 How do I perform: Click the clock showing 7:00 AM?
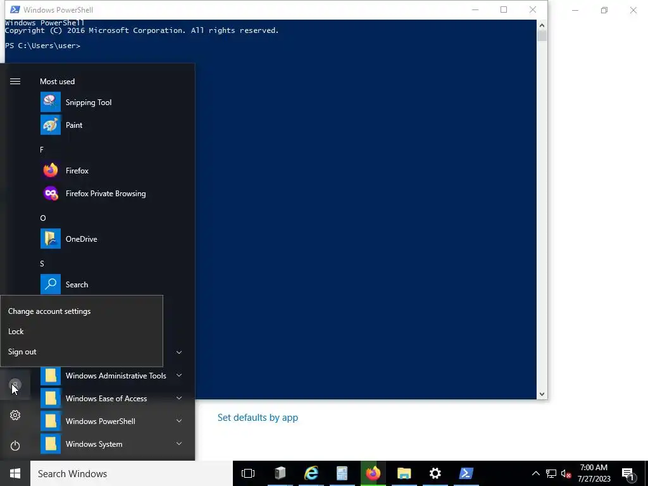pos(594,473)
